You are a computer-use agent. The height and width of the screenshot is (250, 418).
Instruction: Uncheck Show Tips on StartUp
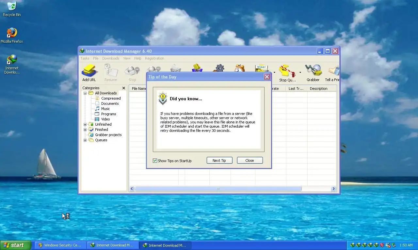155,160
